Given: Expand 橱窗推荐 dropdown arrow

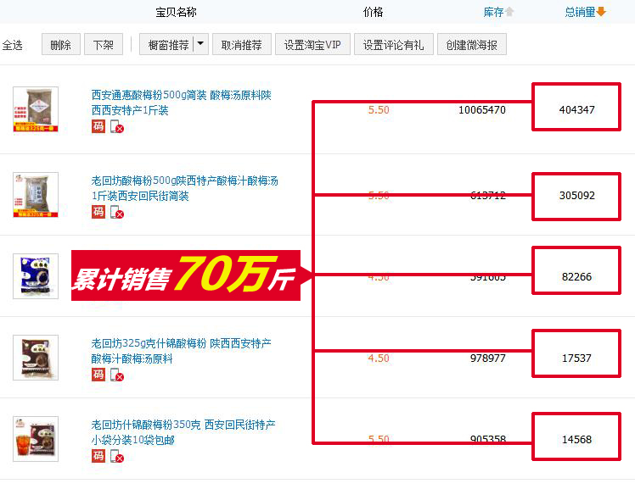Looking at the screenshot, I should coord(200,44).
